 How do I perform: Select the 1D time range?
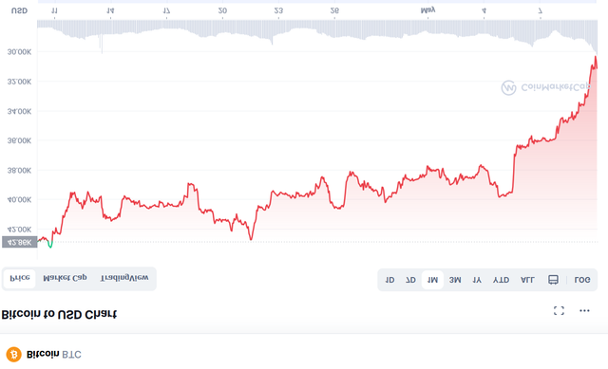coord(389,280)
